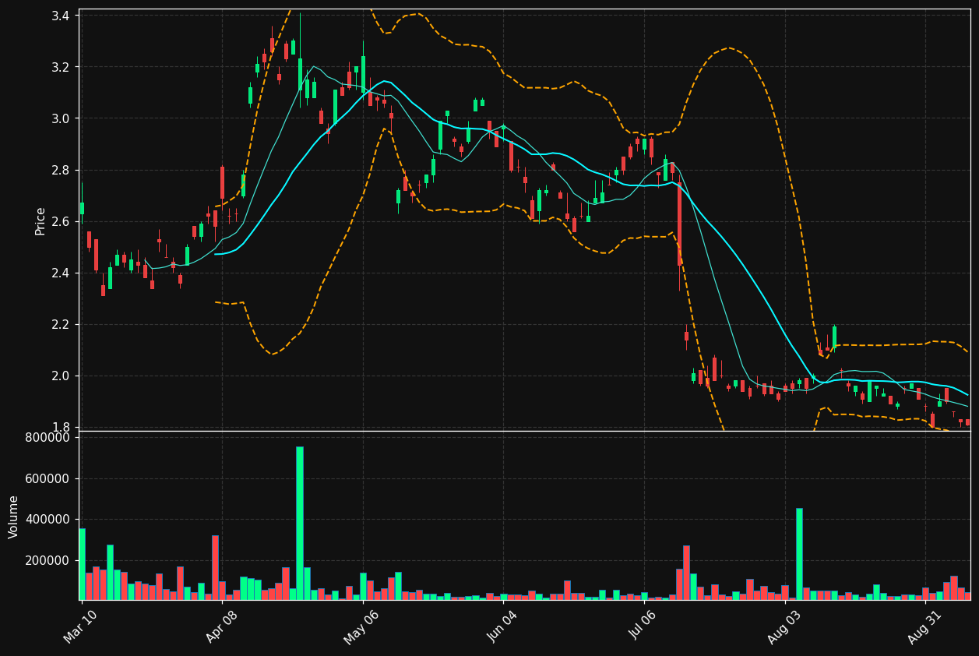The height and width of the screenshot is (656, 979).
Task: Click the 200000 volume axis value
Action: tap(48, 561)
